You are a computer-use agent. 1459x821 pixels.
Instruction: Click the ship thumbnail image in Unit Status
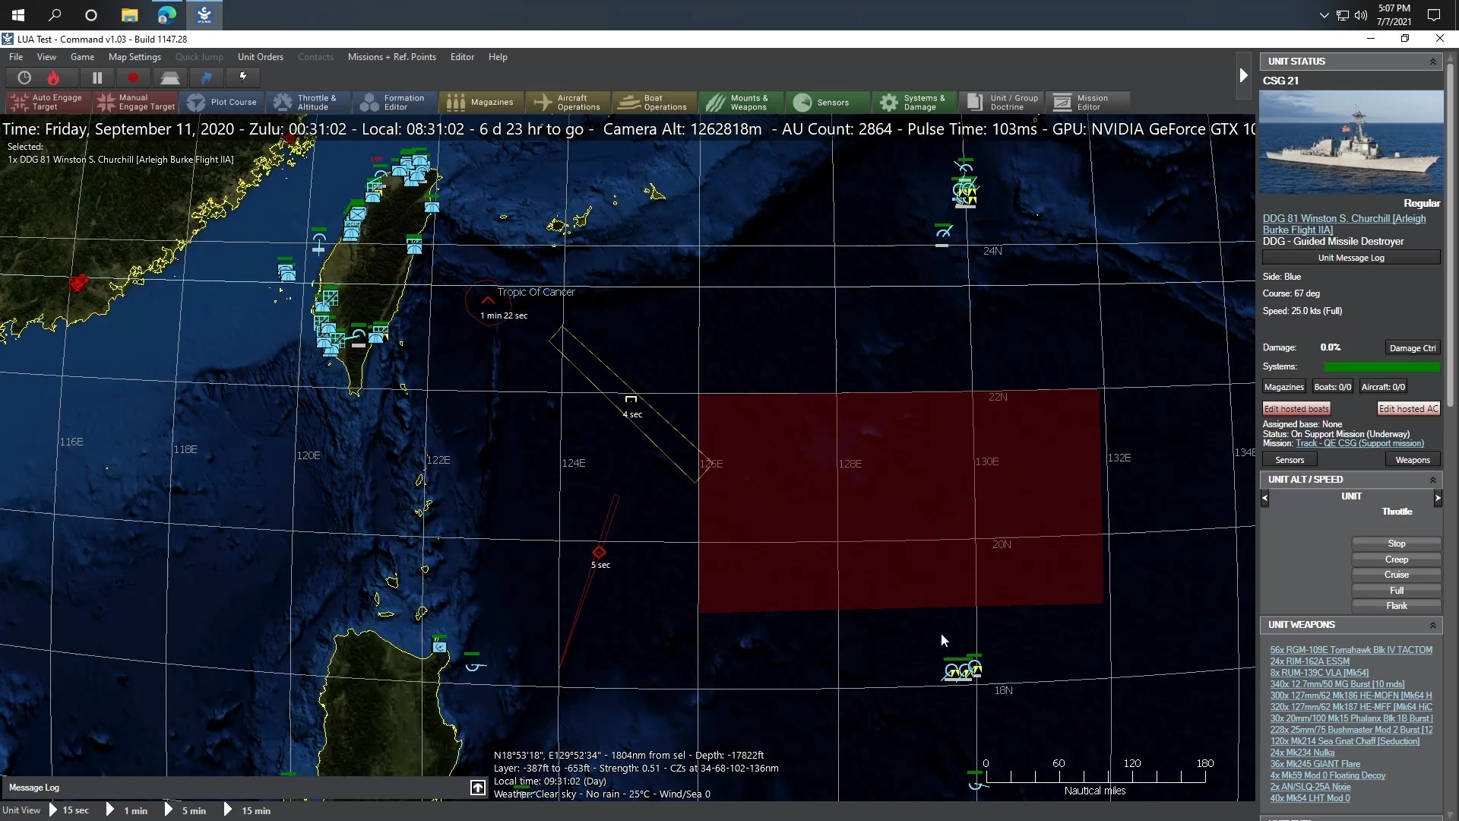(x=1351, y=143)
